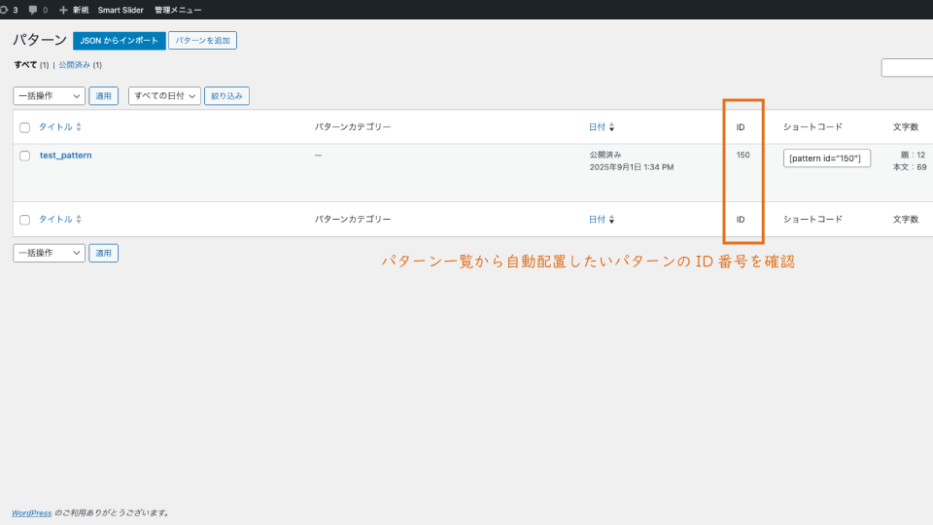
Task: Click header ショートコード column label
Action: pyautogui.click(x=812, y=126)
